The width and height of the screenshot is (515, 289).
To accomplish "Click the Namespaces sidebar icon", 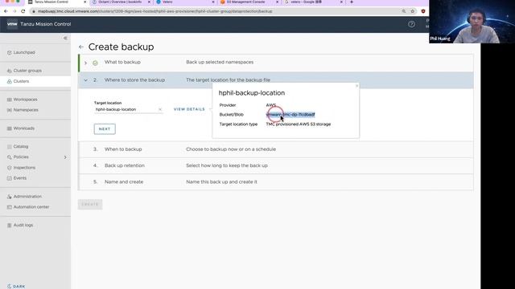I will [x=9, y=110].
